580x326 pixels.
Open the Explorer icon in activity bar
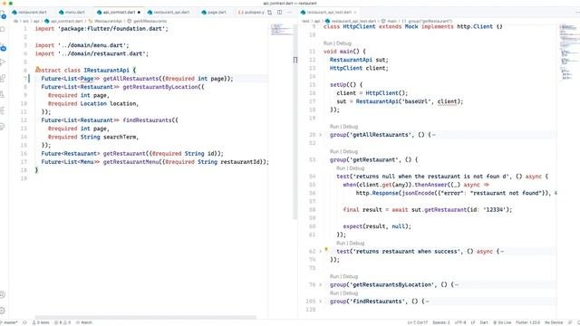pos(3,15)
